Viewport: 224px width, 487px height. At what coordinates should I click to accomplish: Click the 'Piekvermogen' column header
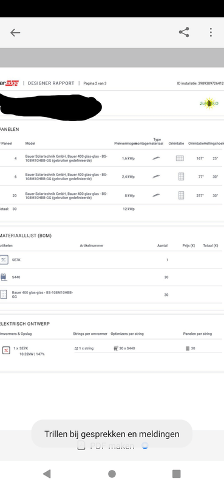(x=125, y=144)
